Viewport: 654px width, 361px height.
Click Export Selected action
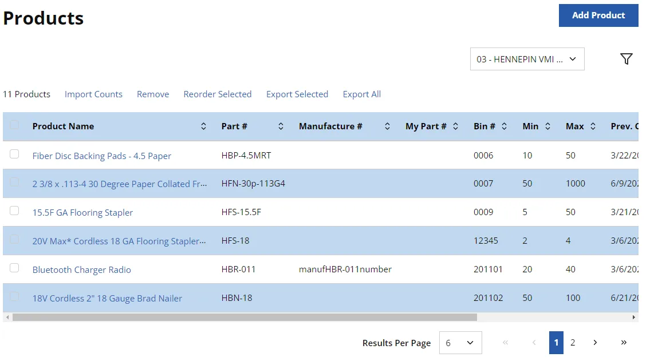[x=297, y=94]
